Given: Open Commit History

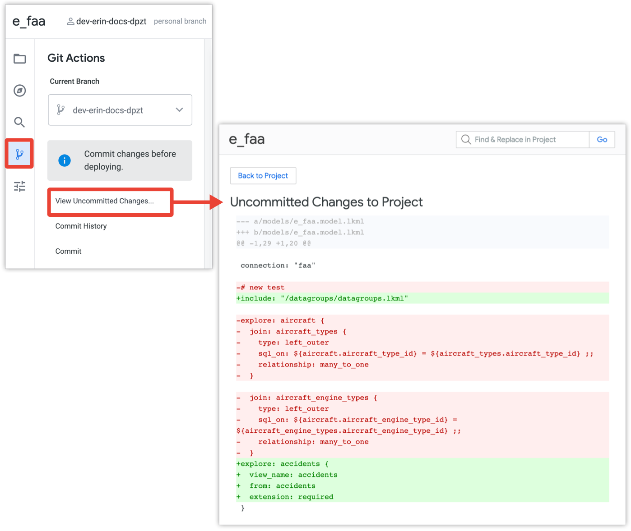Looking at the screenshot, I should click(x=81, y=226).
